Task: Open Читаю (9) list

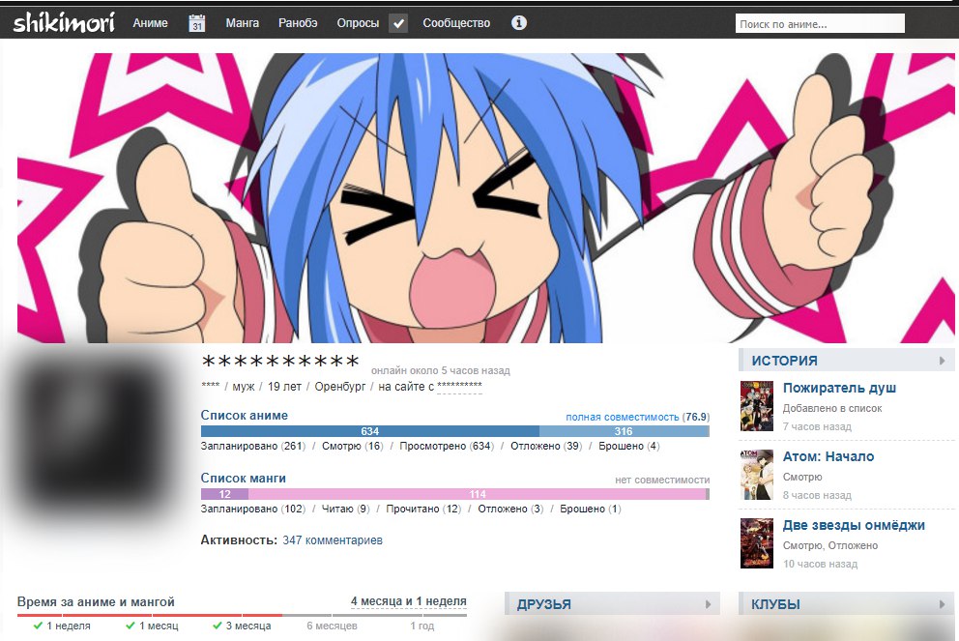Action: pyautogui.click(x=345, y=509)
